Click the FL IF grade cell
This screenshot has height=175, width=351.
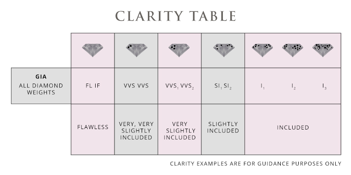click(93, 86)
